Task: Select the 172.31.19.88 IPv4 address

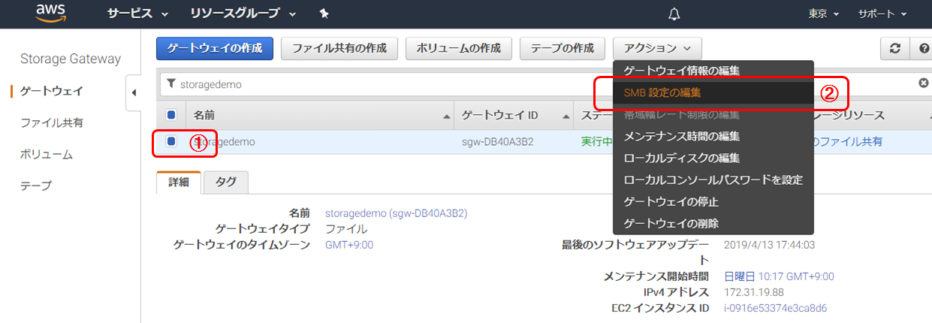Action: [754, 292]
